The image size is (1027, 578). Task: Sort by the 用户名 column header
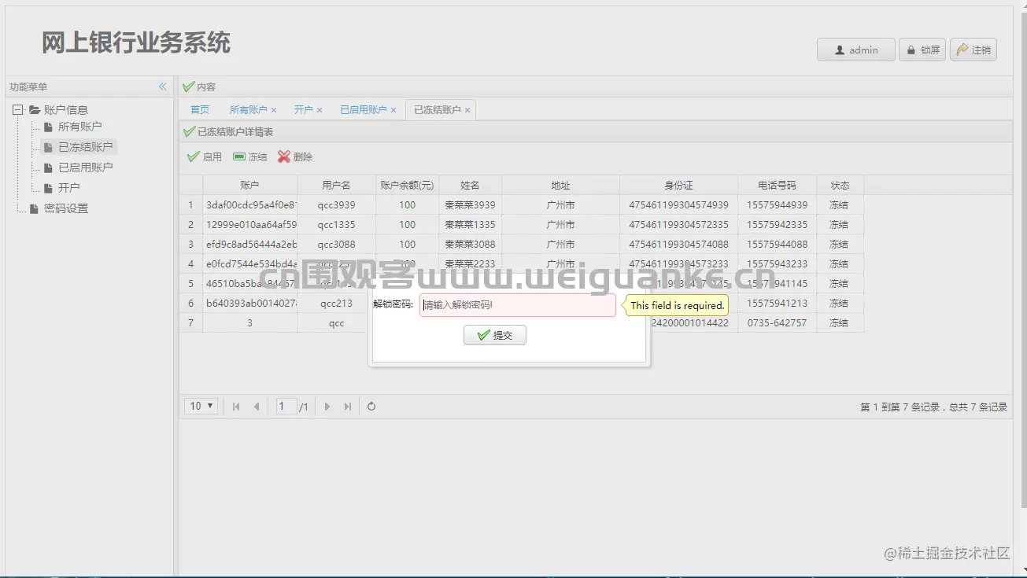336,186
